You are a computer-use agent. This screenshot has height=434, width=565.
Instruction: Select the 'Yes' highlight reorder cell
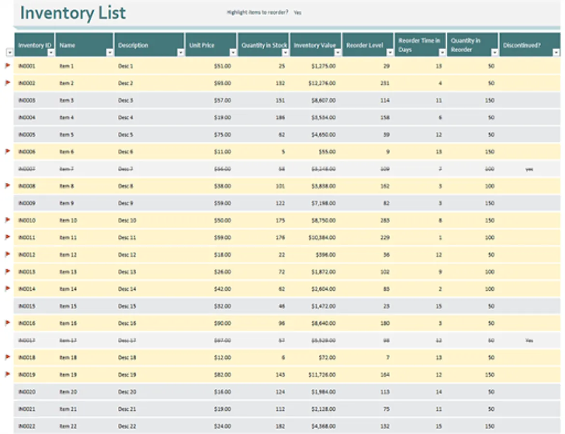coord(297,13)
